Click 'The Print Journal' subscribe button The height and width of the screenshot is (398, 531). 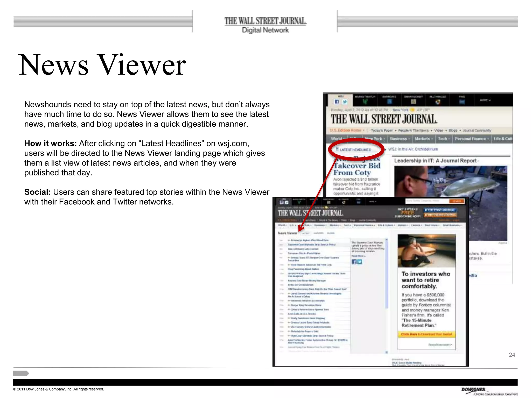pos(440,210)
